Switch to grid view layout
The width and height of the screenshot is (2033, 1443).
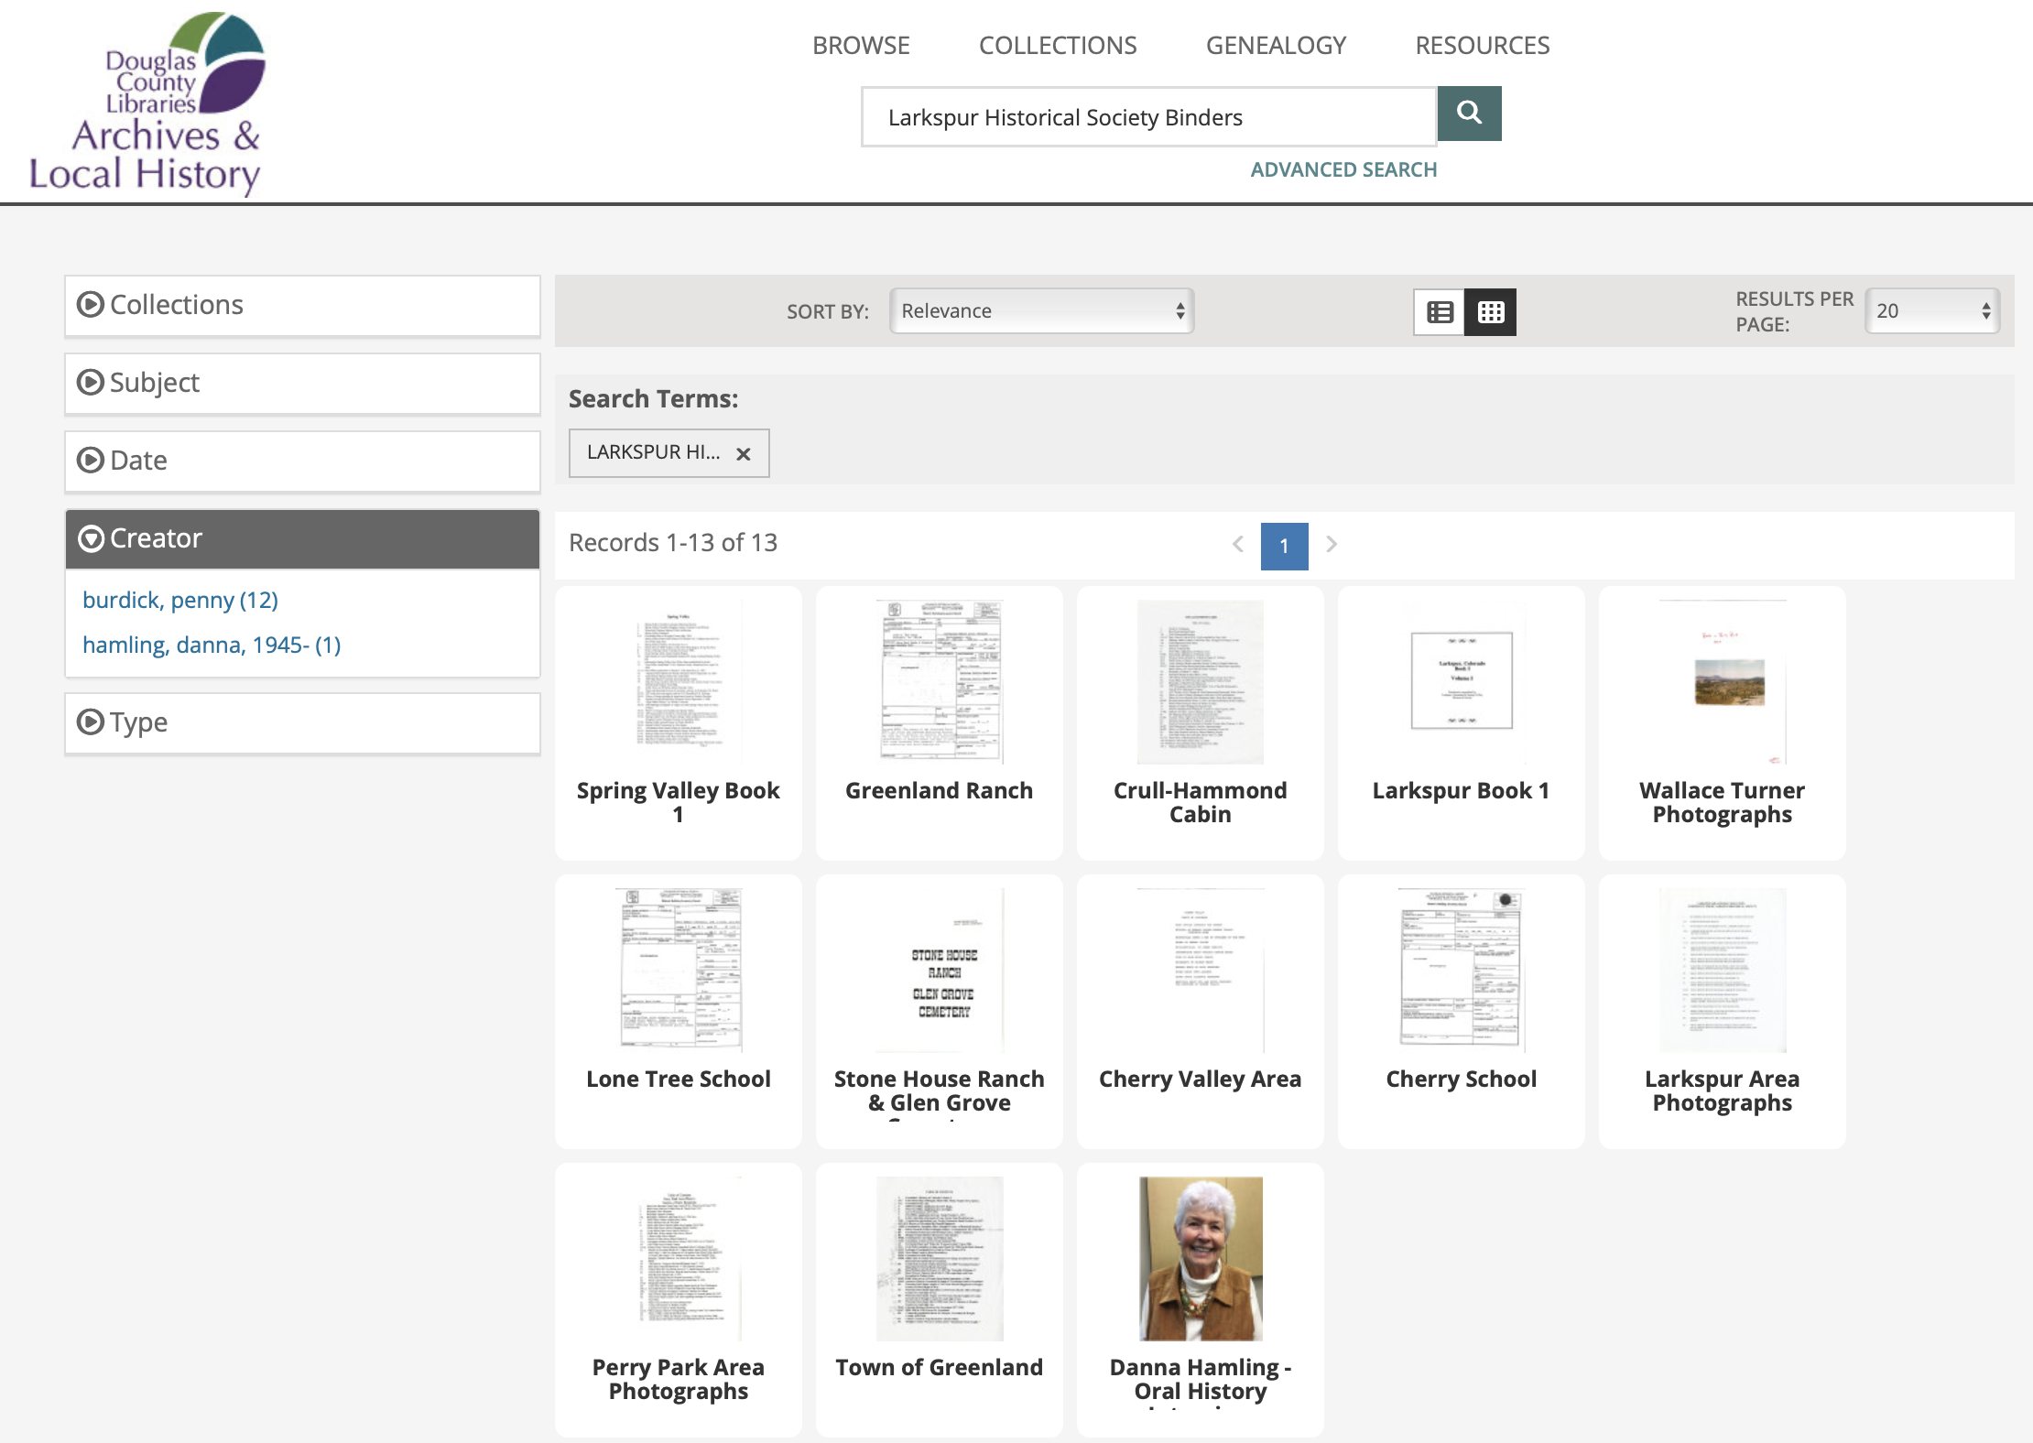click(1490, 312)
